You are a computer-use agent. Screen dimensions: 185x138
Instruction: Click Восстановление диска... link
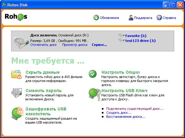(126, 117)
